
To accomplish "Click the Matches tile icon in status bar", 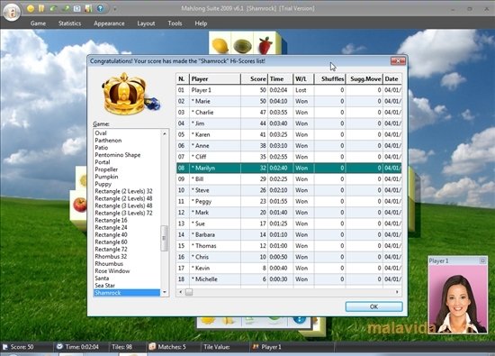I will [152, 346].
